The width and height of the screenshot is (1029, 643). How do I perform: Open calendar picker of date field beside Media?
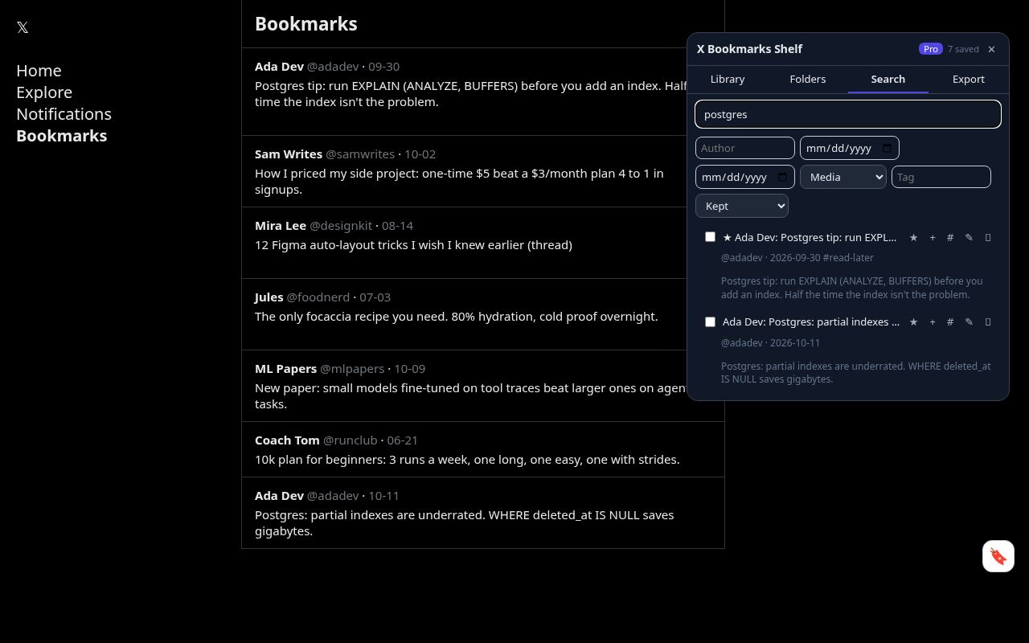tap(782, 177)
